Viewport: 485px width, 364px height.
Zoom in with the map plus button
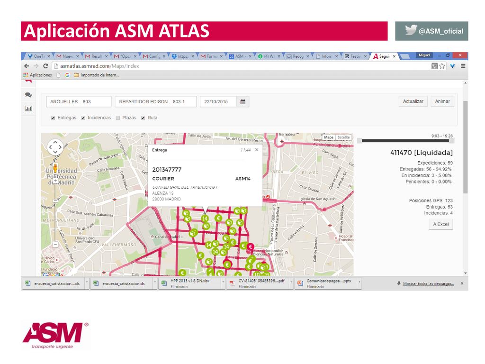click(x=55, y=181)
